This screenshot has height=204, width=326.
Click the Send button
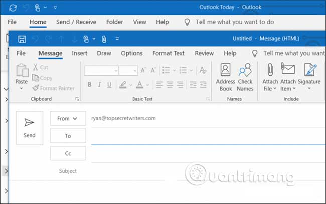pyautogui.click(x=30, y=128)
